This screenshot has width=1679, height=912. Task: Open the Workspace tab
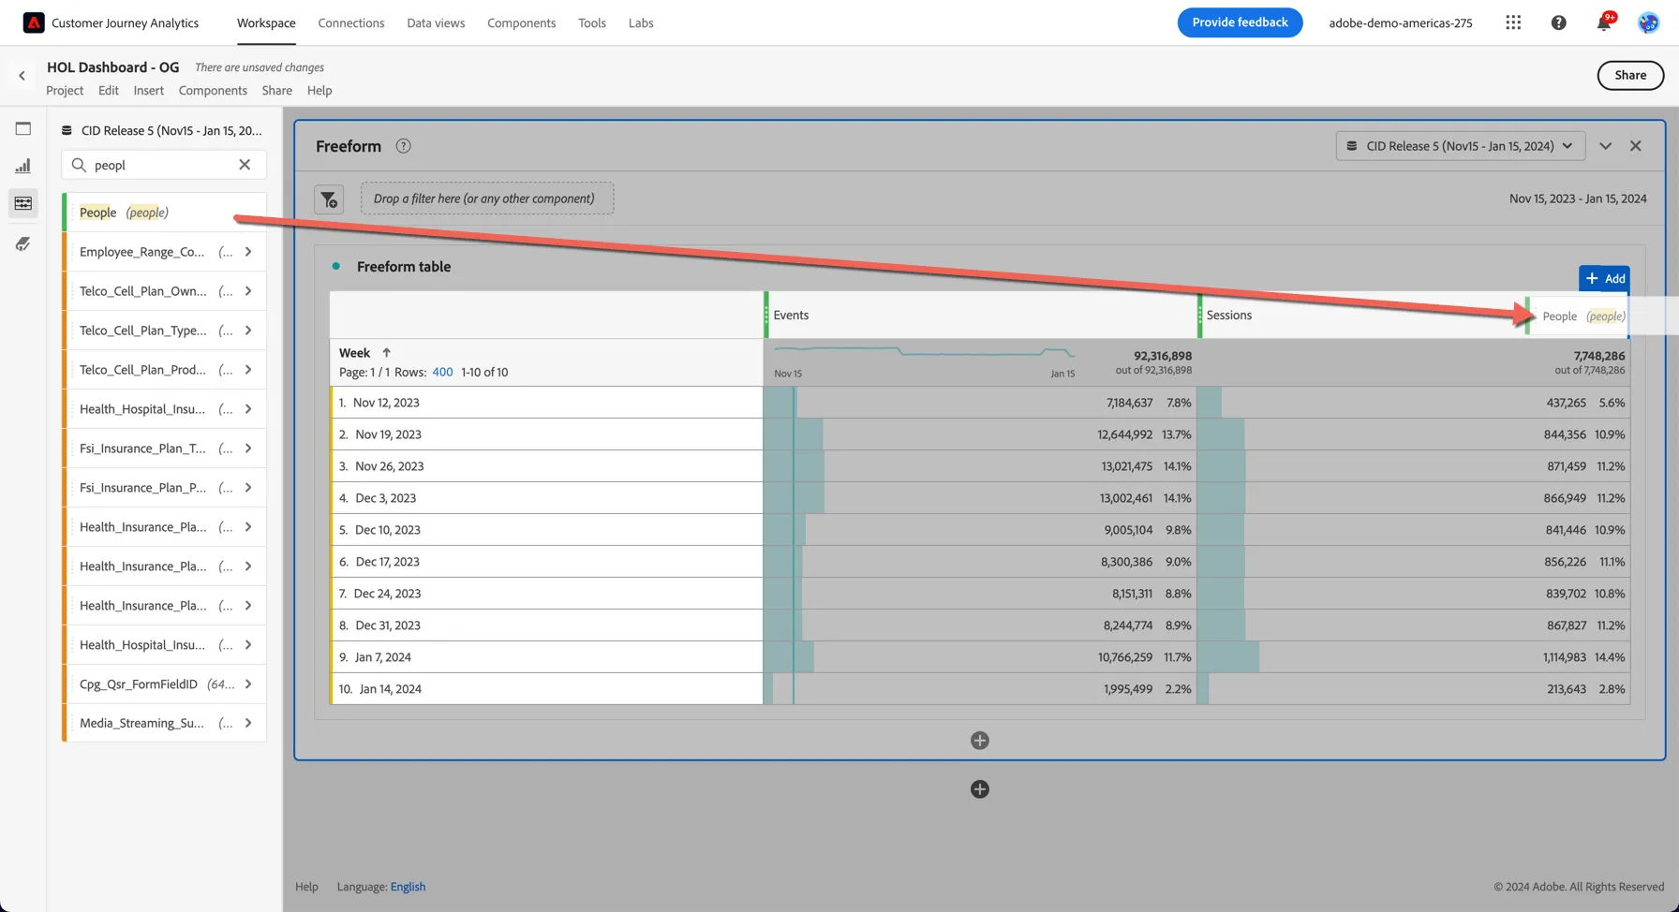click(266, 22)
